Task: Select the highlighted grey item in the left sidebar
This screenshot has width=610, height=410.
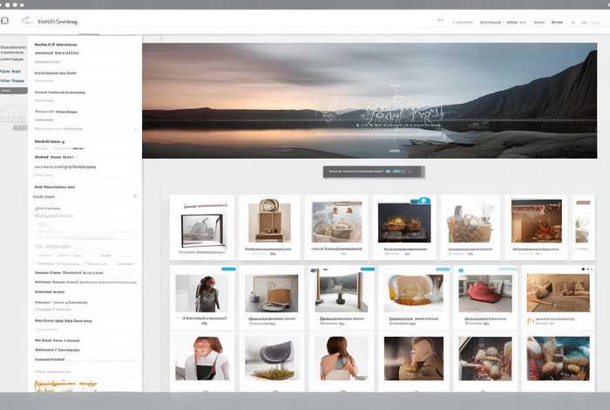Action: tap(13, 90)
